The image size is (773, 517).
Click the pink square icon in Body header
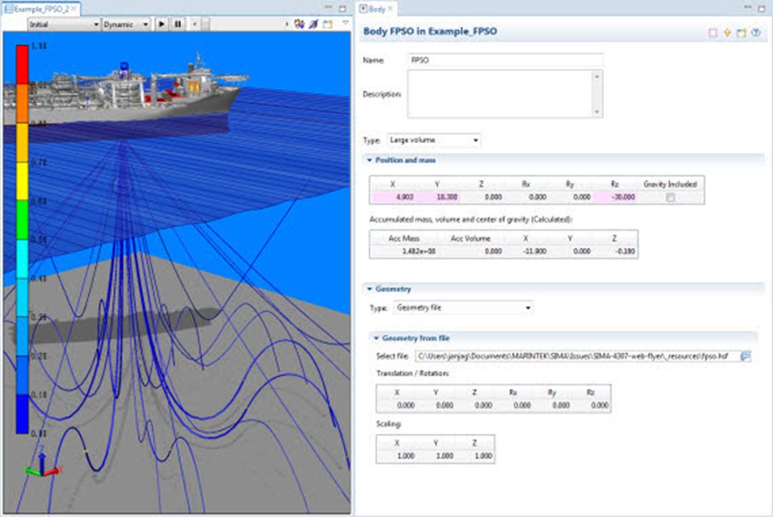pos(712,32)
